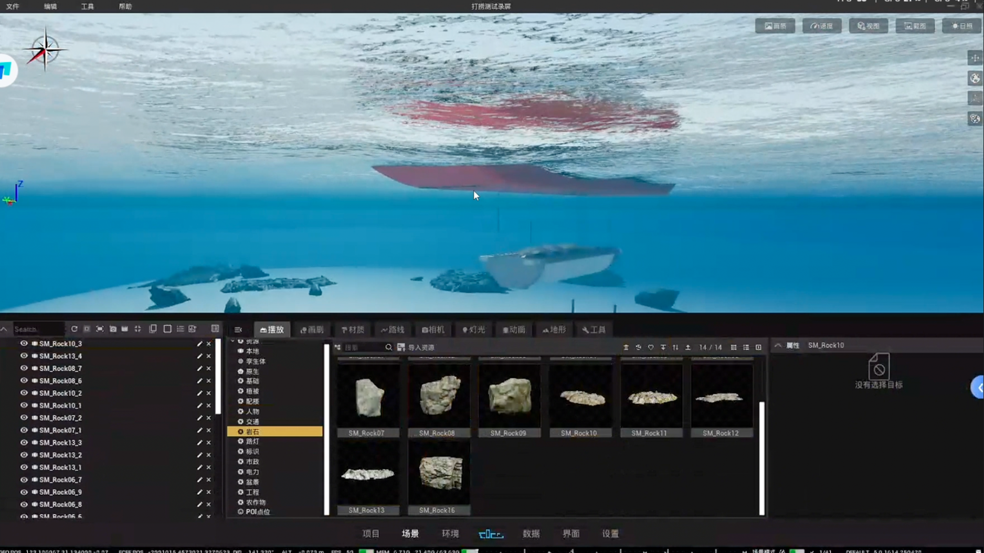Collapse the outliner panel with top-left chevron
This screenshot has width=984, height=553.
[x=4, y=329]
